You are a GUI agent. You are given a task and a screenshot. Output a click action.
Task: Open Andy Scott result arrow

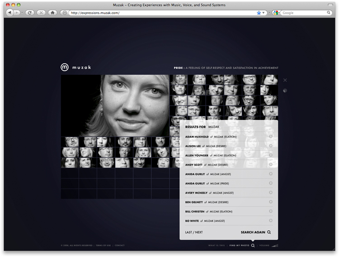[x=270, y=164]
